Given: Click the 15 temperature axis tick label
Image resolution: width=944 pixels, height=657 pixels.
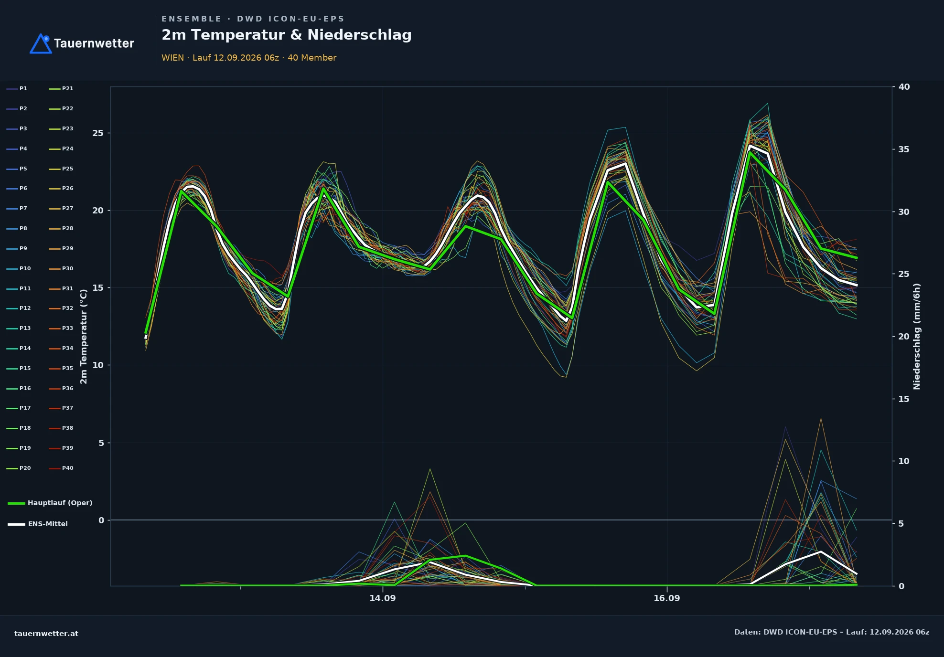Looking at the screenshot, I should 98,288.
